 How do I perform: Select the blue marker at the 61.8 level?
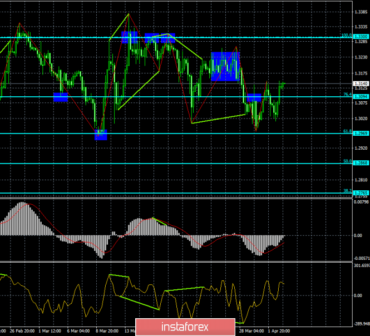pos(101,135)
